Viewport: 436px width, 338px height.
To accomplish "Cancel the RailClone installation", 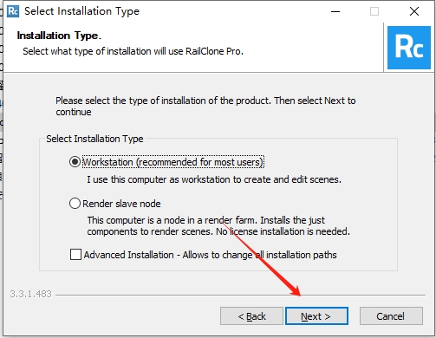I will coord(391,316).
